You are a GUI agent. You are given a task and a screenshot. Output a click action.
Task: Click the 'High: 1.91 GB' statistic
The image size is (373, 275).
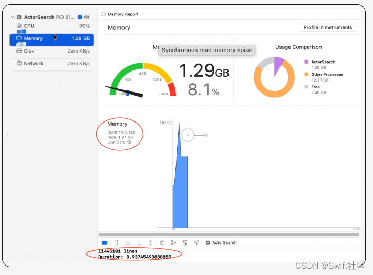pyautogui.click(x=120, y=137)
